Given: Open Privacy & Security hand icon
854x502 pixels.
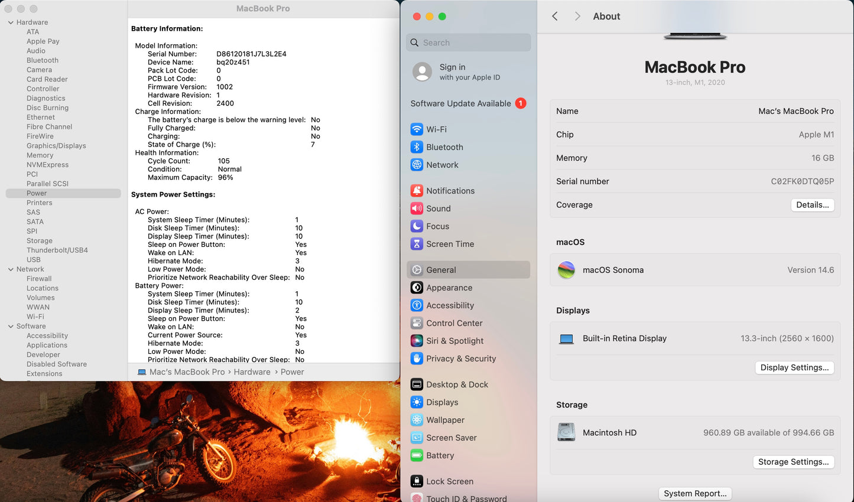Looking at the screenshot, I should (x=417, y=358).
